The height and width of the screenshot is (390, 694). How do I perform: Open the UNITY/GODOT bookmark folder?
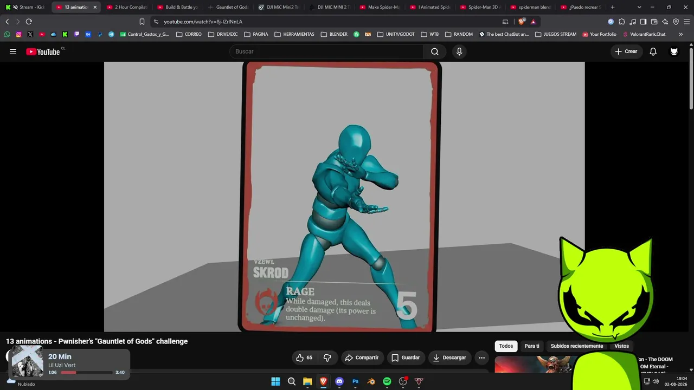point(396,34)
